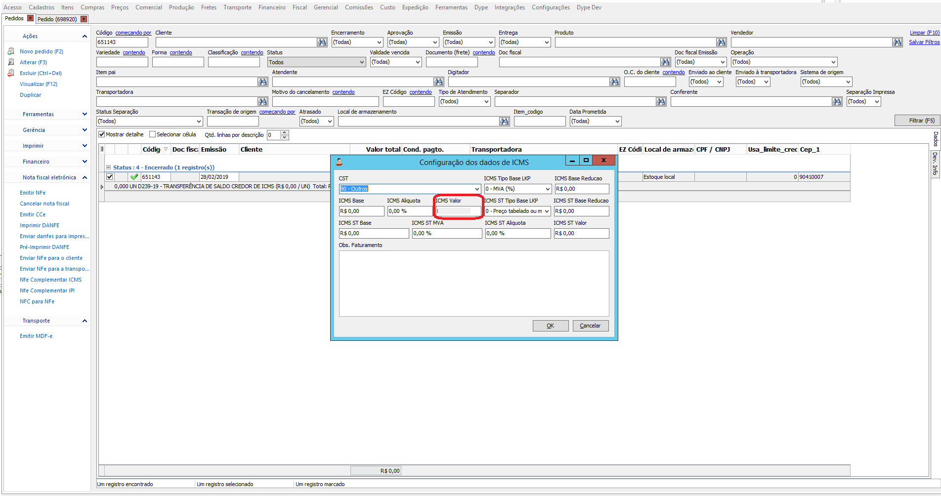
Task: Click the sort arrow on Códig column
Action: (x=166, y=149)
